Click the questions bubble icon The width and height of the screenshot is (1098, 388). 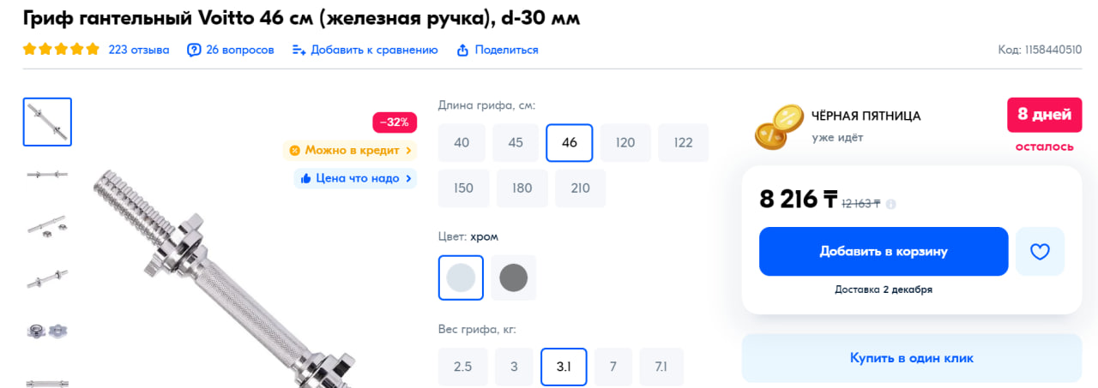[195, 51]
